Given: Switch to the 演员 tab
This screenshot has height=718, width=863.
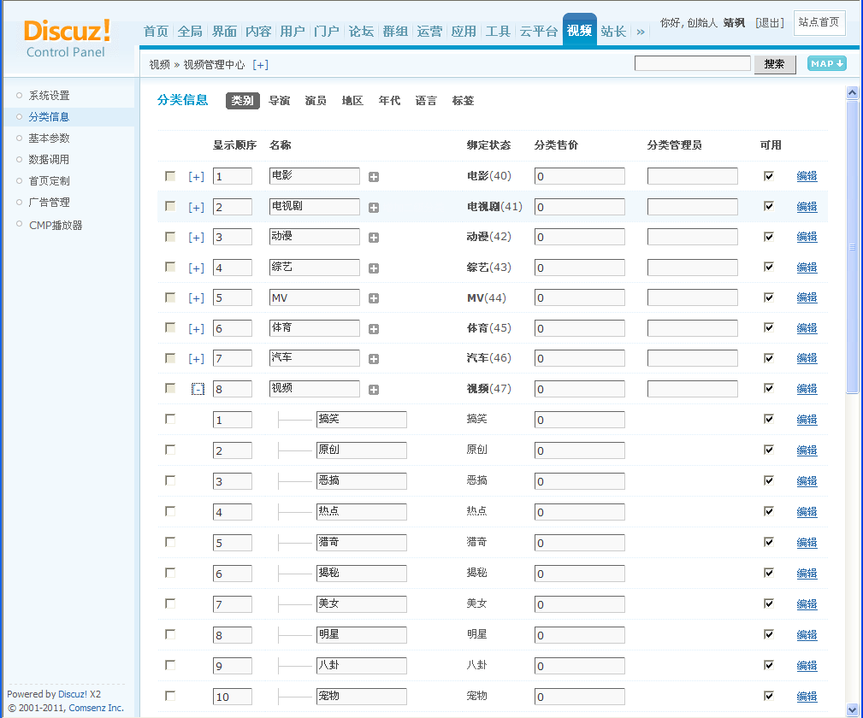Looking at the screenshot, I should [x=316, y=101].
